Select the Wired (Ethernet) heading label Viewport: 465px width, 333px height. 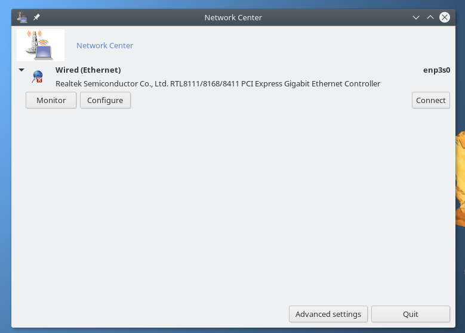point(88,70)
